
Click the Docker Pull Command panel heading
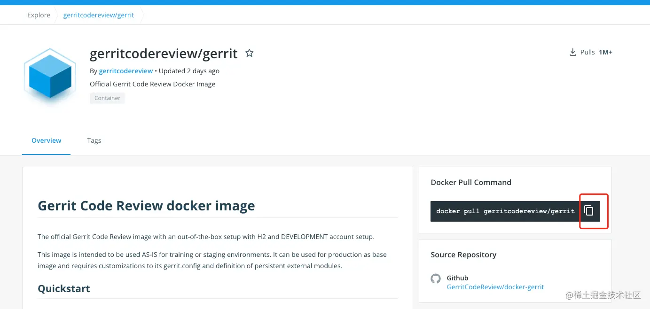(470, 182)
